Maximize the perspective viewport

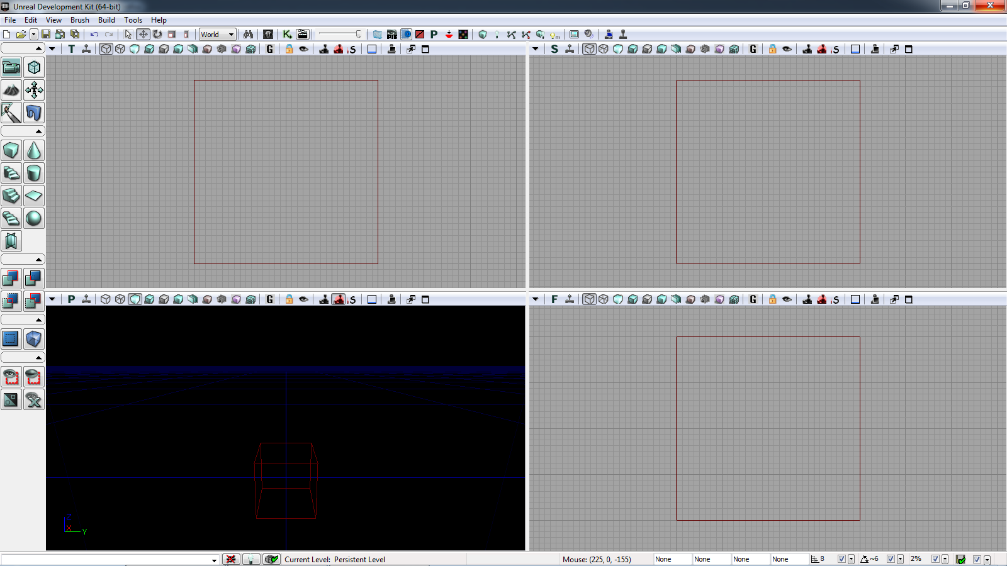click(x=425, y=299)
